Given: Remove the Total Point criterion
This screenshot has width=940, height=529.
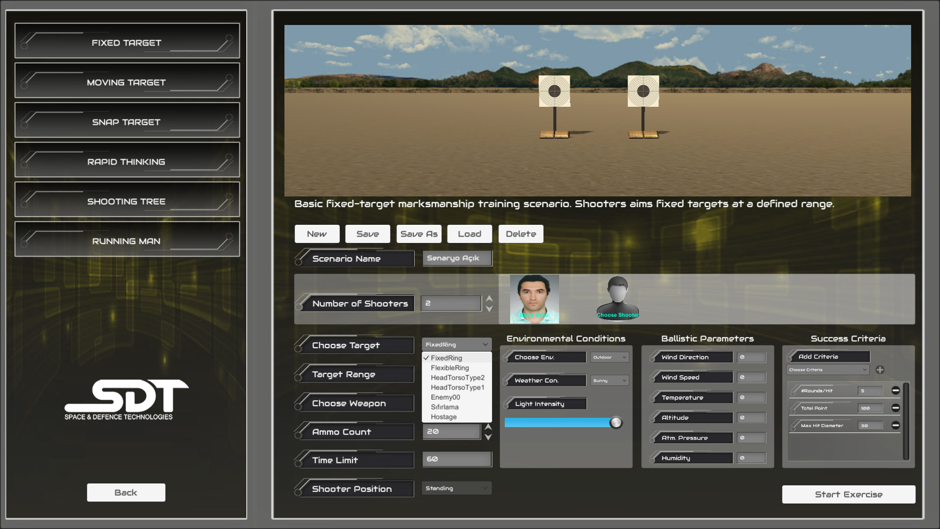Looking at the screenshot, I should (895, 408).
